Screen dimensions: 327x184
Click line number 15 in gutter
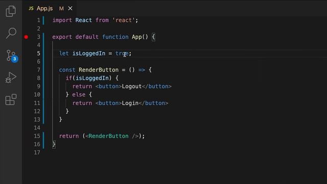point(37,136)
